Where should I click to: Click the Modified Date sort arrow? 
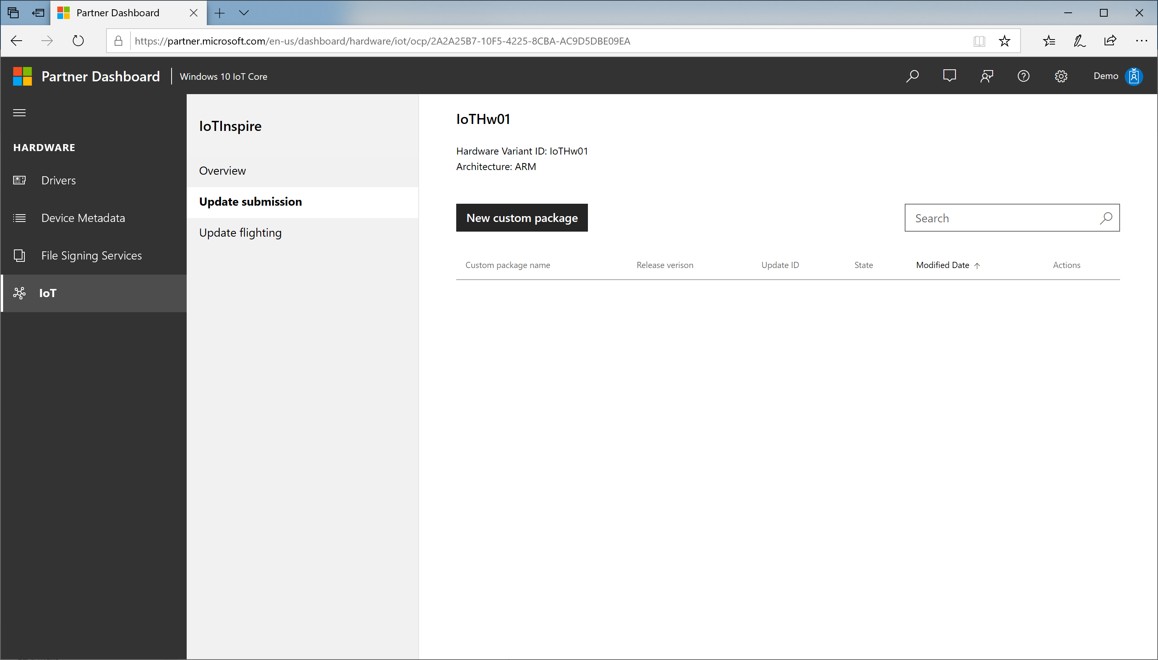(x=978, y=265)
